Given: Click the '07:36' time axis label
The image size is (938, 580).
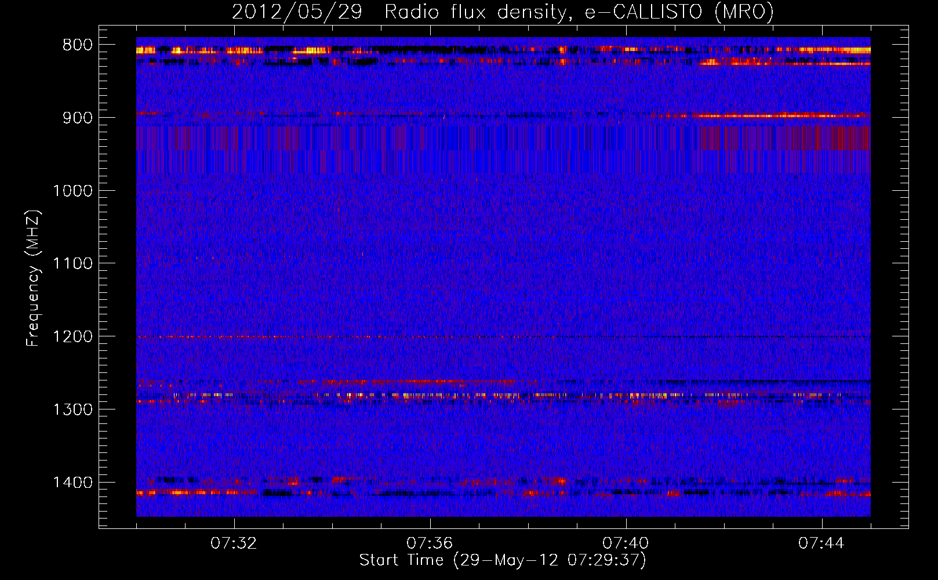Looking at the screenshot, I should pos(430,543).
